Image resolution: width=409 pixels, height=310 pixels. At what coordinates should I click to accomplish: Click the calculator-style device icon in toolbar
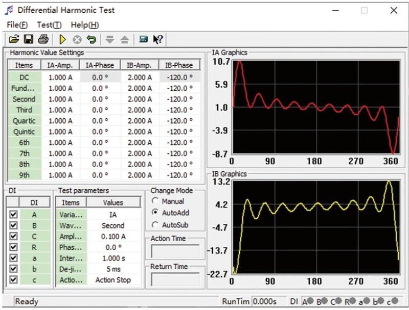(143, 39)
